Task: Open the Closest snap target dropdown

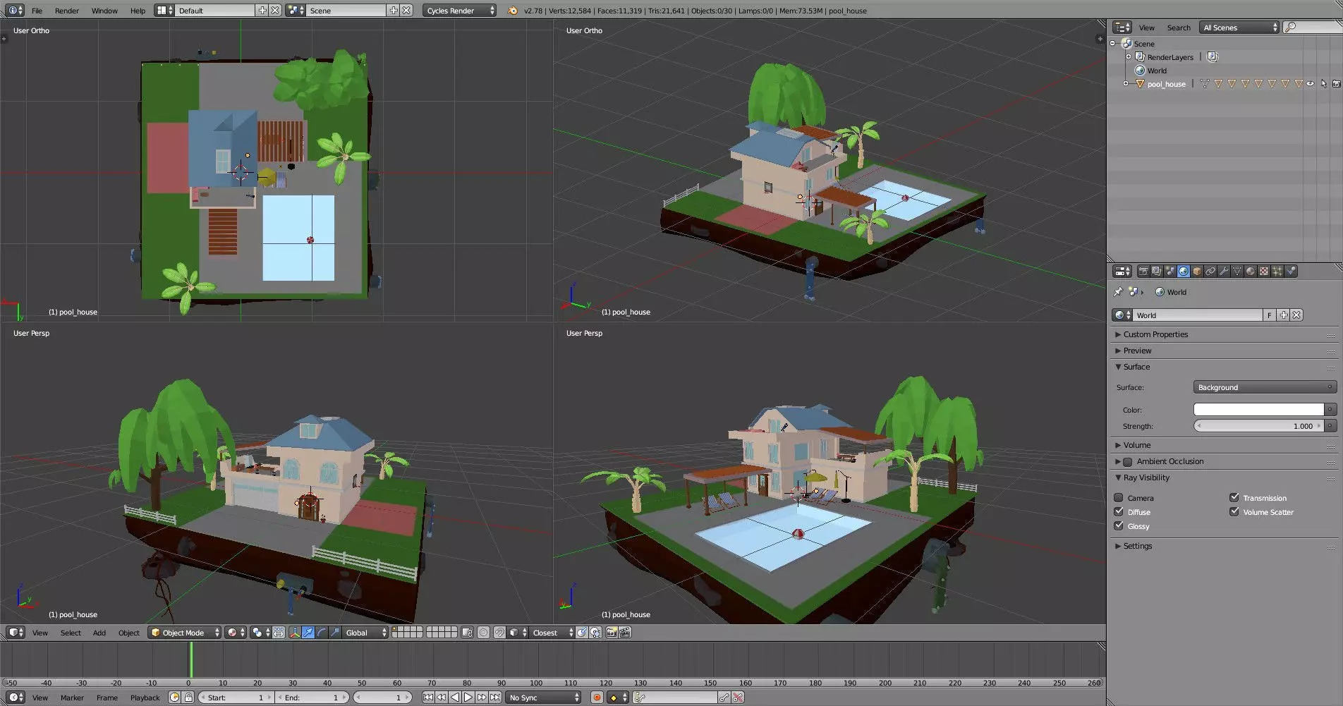Action: click(552, 633)
